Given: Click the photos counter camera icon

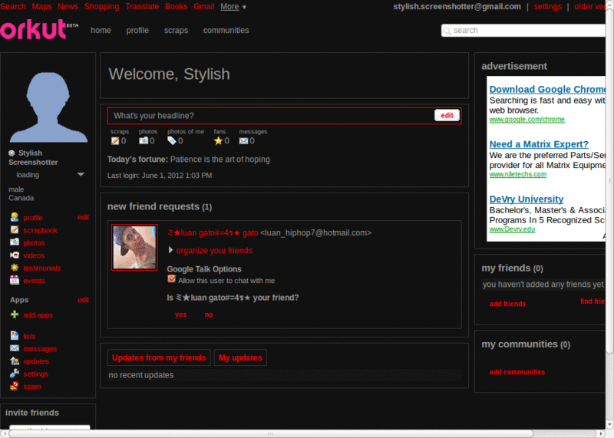Looking at the screenshot, I should (x=144, y=140).
